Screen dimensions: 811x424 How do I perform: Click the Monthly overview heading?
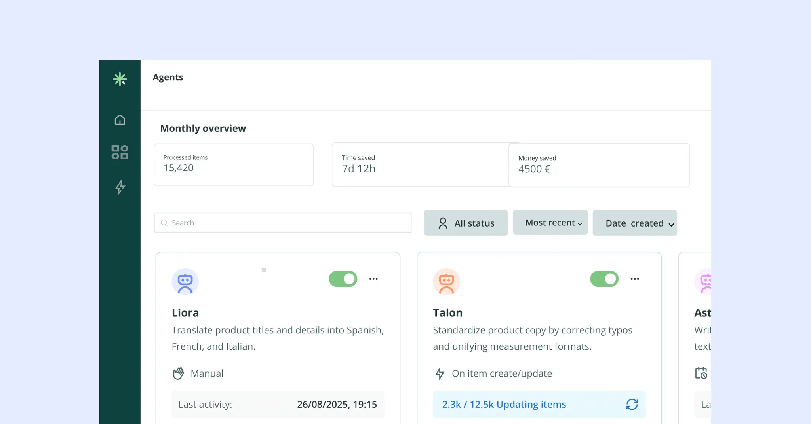click(x=203, y=128)
